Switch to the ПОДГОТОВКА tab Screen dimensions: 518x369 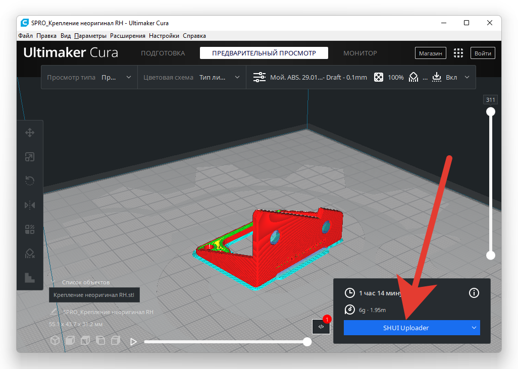163,53
